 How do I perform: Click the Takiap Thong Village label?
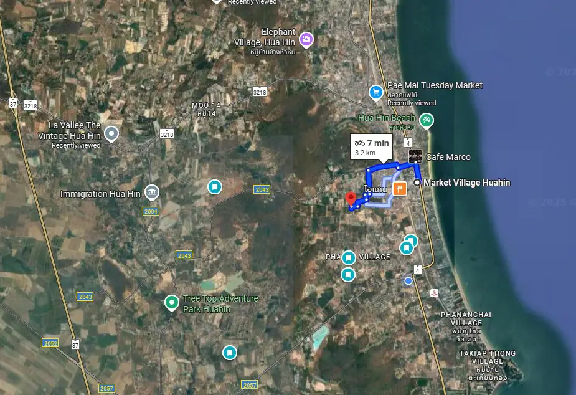click(x=488, y=357)
